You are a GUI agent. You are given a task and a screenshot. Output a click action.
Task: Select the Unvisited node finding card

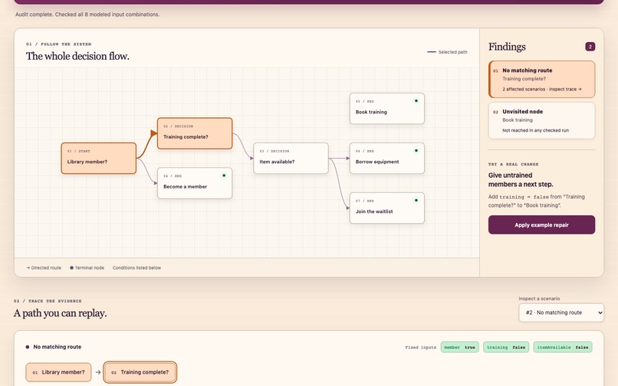pos(541,120)
